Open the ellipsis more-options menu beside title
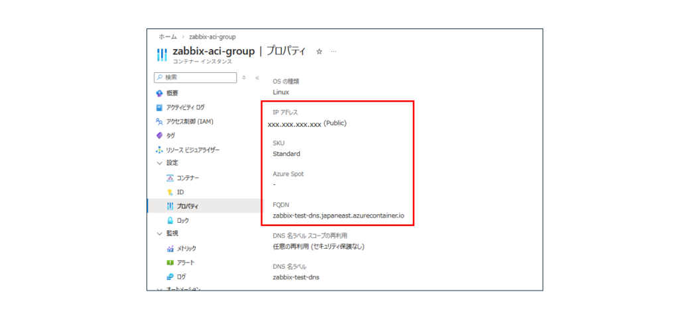Image resolution: width=679 pixels, height=321 pixels. (x=334, y=51)
